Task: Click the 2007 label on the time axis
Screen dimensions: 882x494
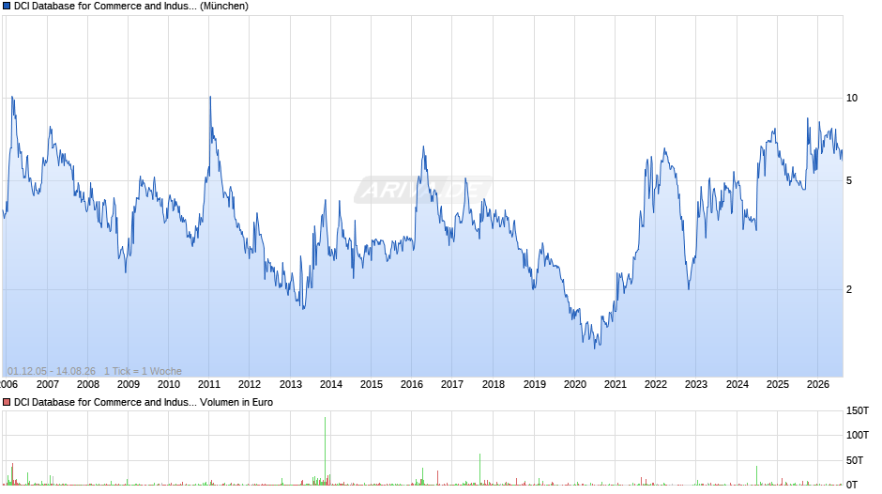Action: click(x=47, y=384)
